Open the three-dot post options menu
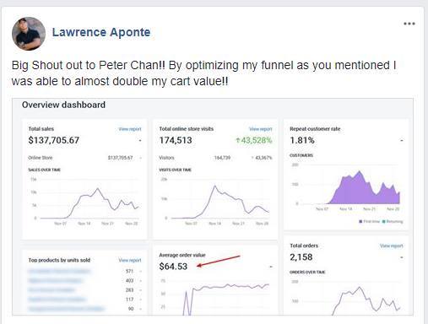Screen dimensions: 428x324 point(409,24)
